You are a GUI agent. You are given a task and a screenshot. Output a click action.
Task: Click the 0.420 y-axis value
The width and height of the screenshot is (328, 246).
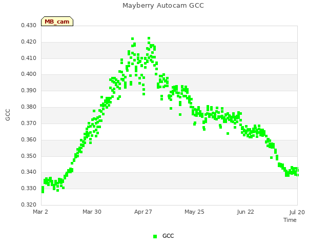29,42
